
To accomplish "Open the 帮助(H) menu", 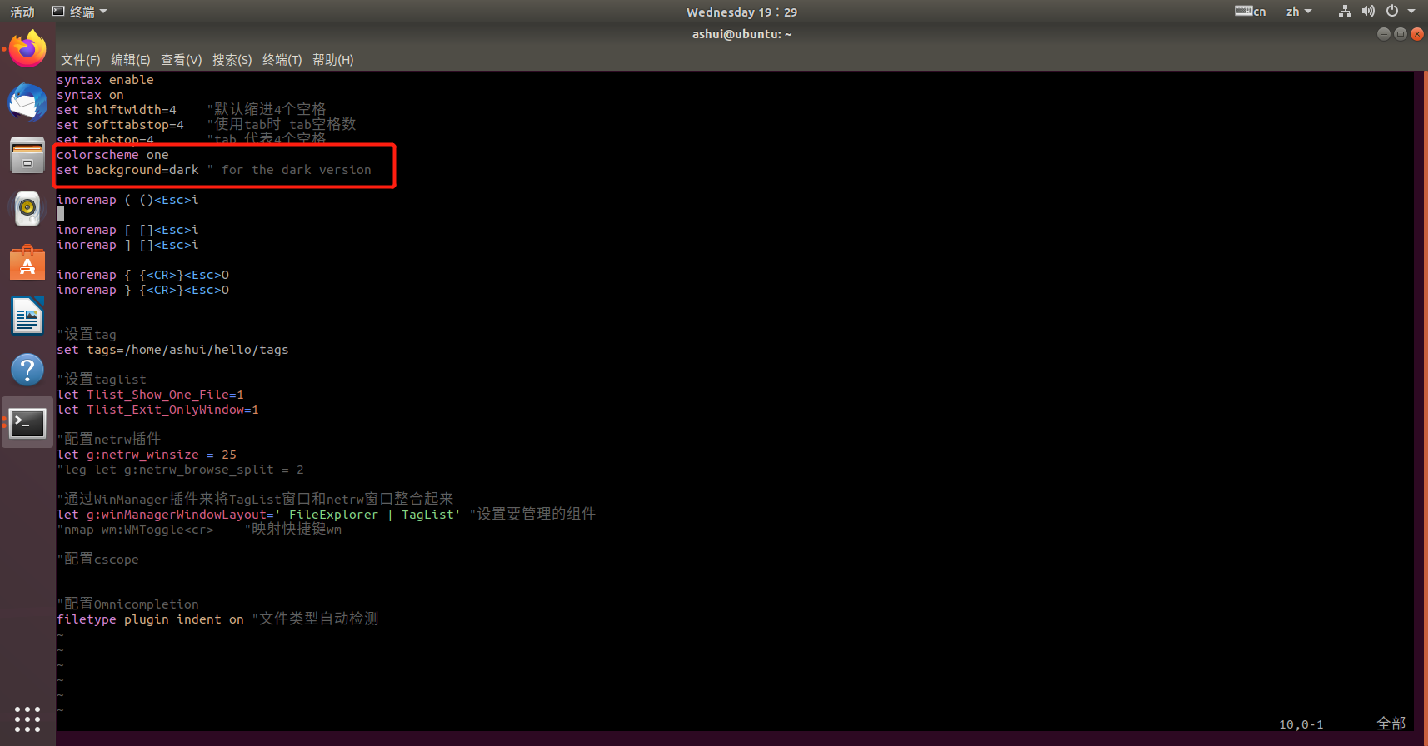I will click(x=332, y=60).
